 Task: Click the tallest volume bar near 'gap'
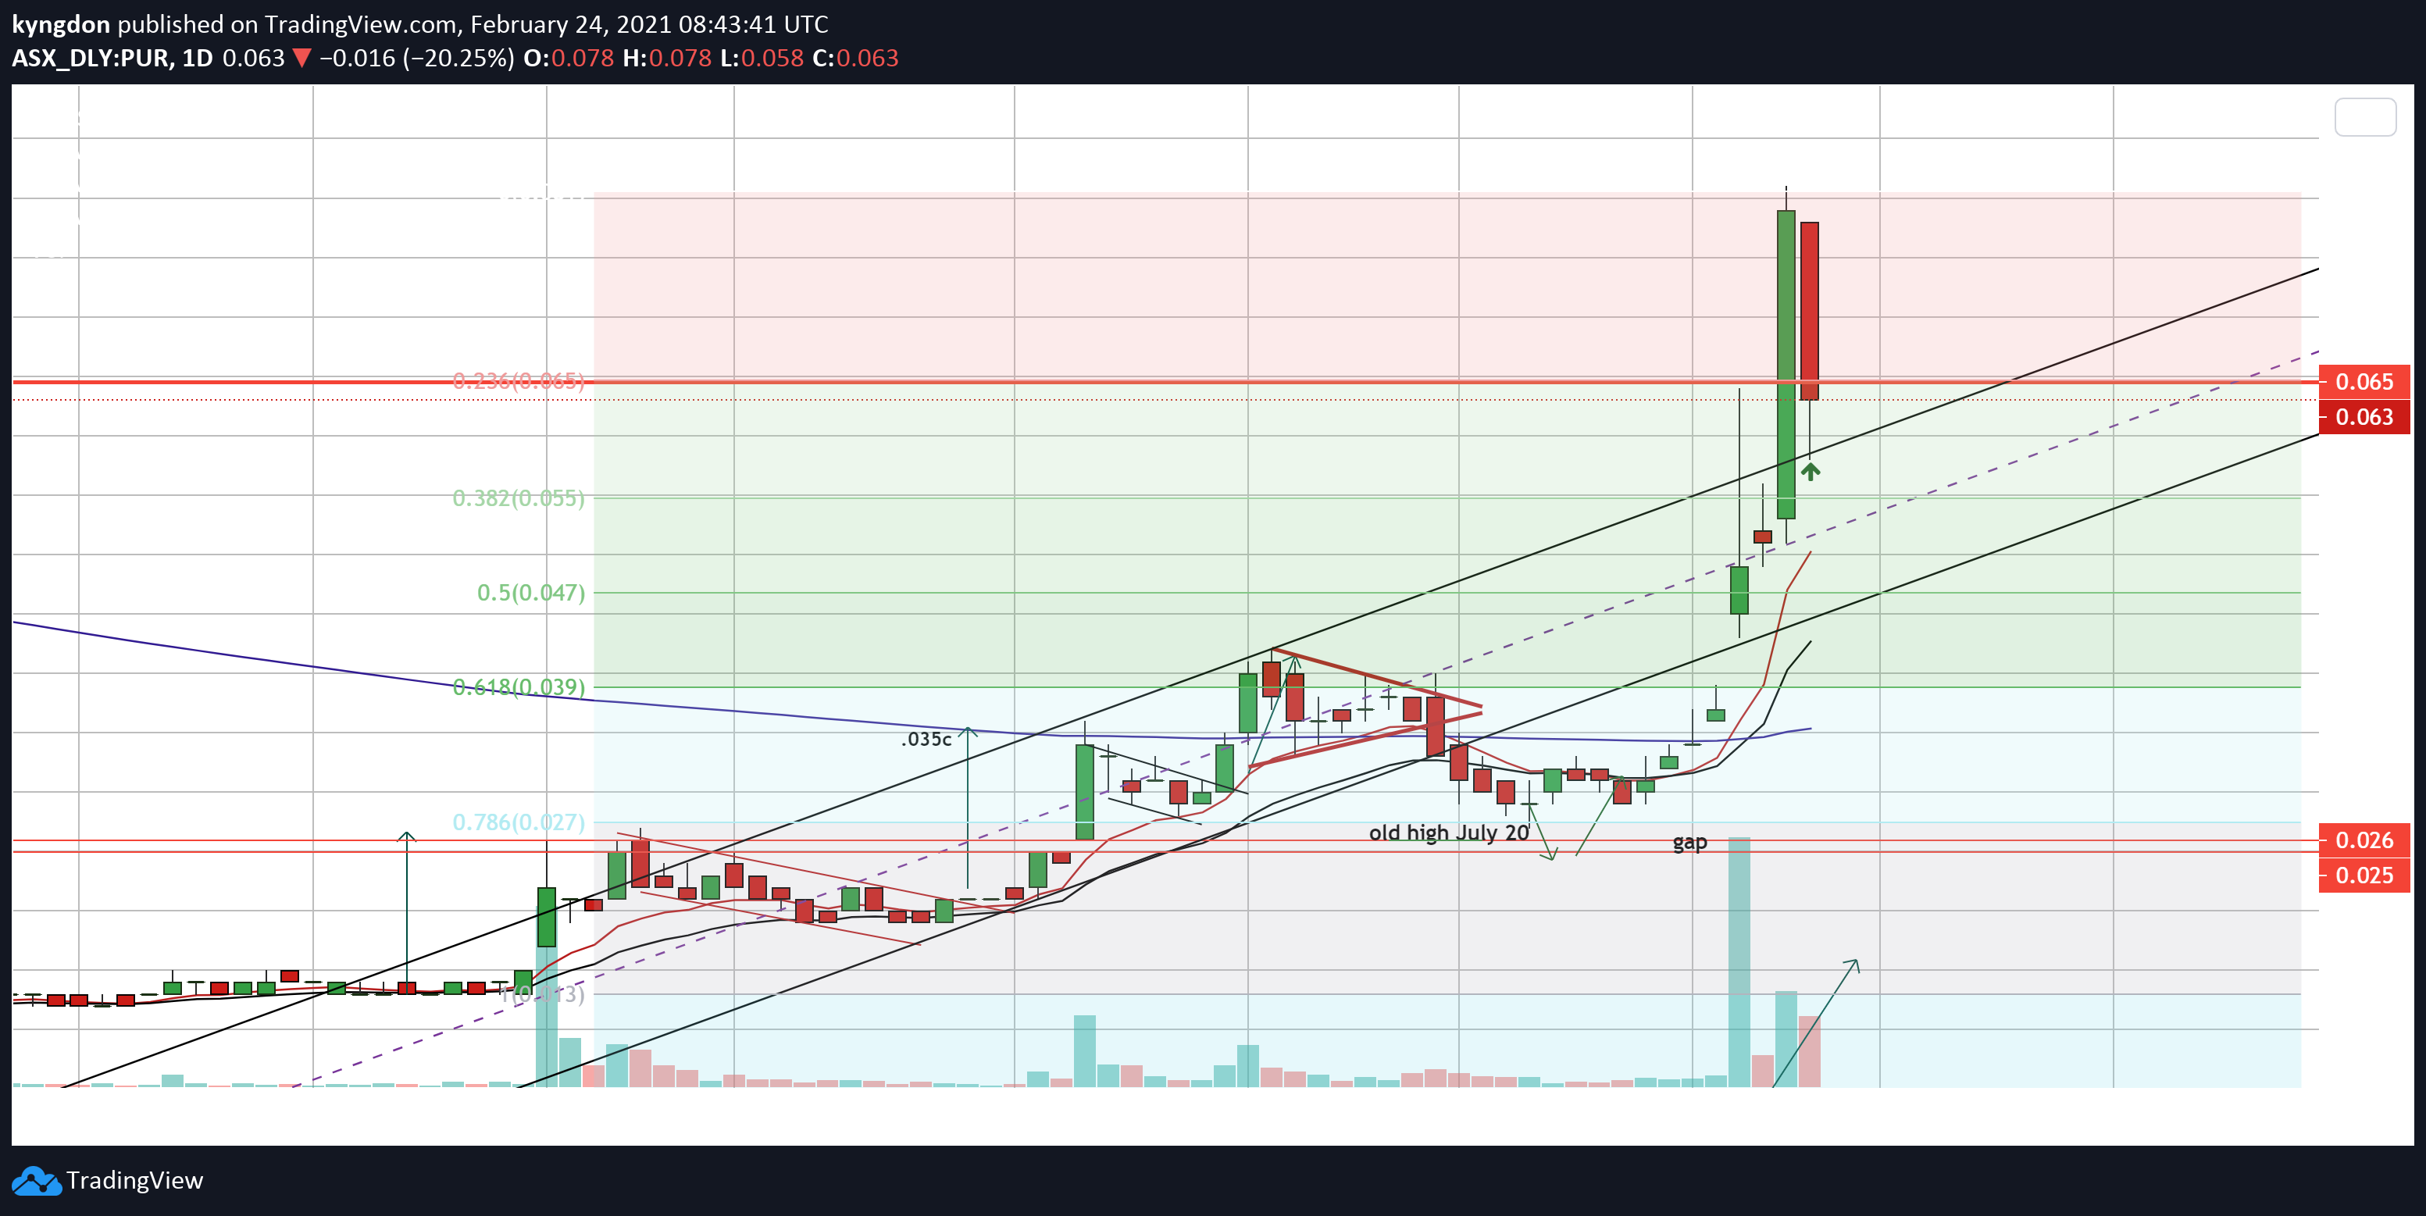pos(1739,961)
